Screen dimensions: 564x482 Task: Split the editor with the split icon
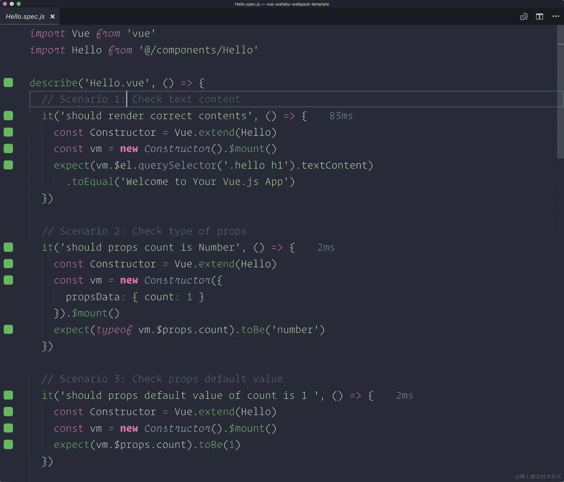539,16
